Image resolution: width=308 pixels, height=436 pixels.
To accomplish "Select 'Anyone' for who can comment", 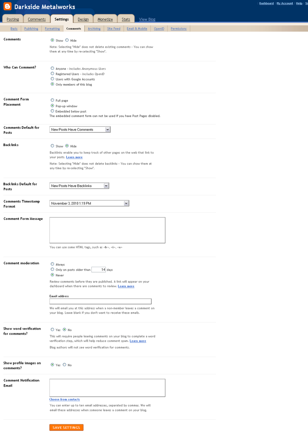I will (x=52, y=68).
